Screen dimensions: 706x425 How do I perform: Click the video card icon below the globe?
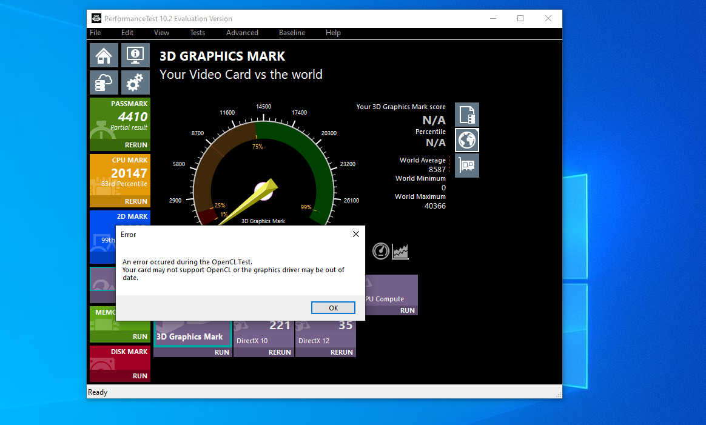point(467,166)
